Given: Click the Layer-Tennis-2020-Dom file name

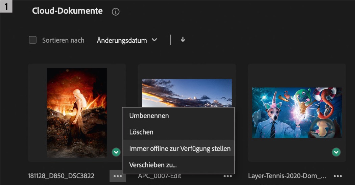Looking at the screenshot, I should [x=287, y=176].
